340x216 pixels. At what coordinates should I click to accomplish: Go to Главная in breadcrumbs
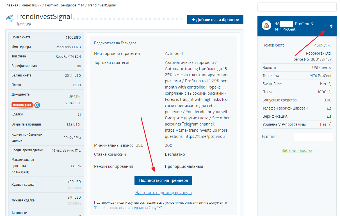tap(12, 5)
